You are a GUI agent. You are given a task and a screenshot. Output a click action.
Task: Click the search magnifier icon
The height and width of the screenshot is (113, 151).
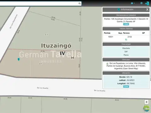point(80,3)
